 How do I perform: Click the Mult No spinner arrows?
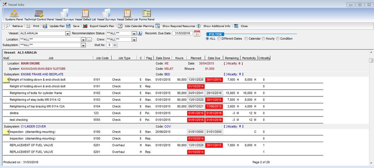115,45
